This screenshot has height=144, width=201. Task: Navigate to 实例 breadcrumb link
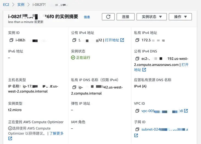(x=21, y=5)
